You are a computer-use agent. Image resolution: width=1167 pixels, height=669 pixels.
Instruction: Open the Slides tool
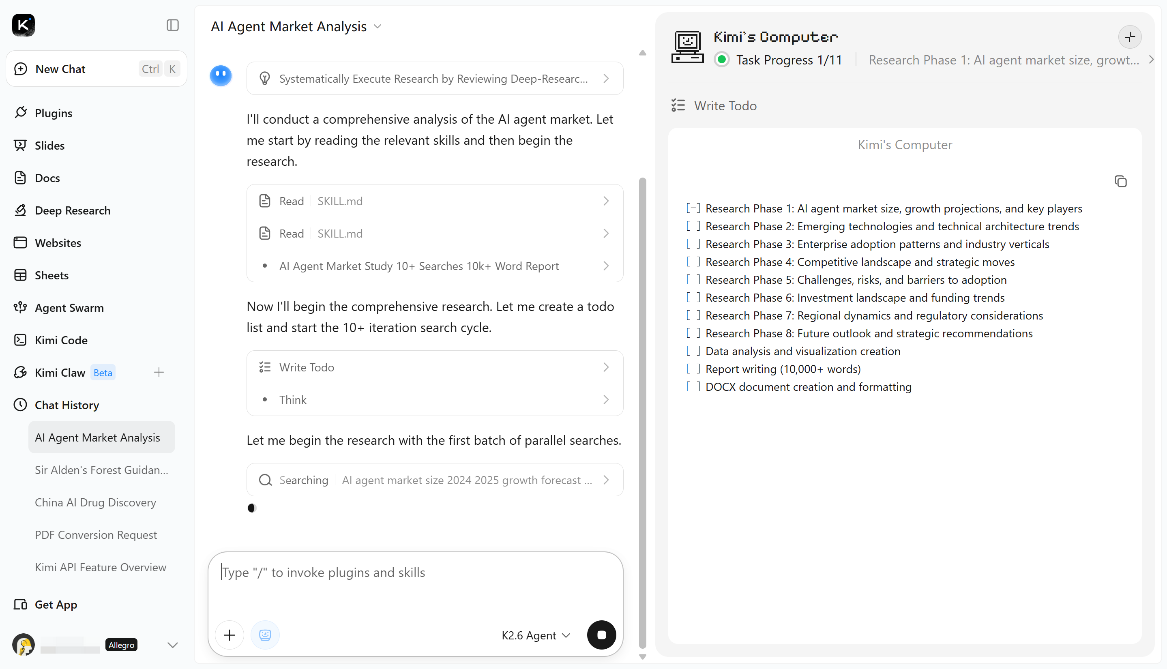tap(49, 146)
